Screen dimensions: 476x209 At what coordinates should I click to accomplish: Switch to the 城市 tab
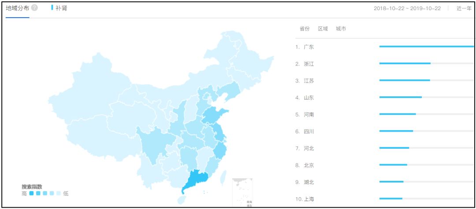(341, 29)
